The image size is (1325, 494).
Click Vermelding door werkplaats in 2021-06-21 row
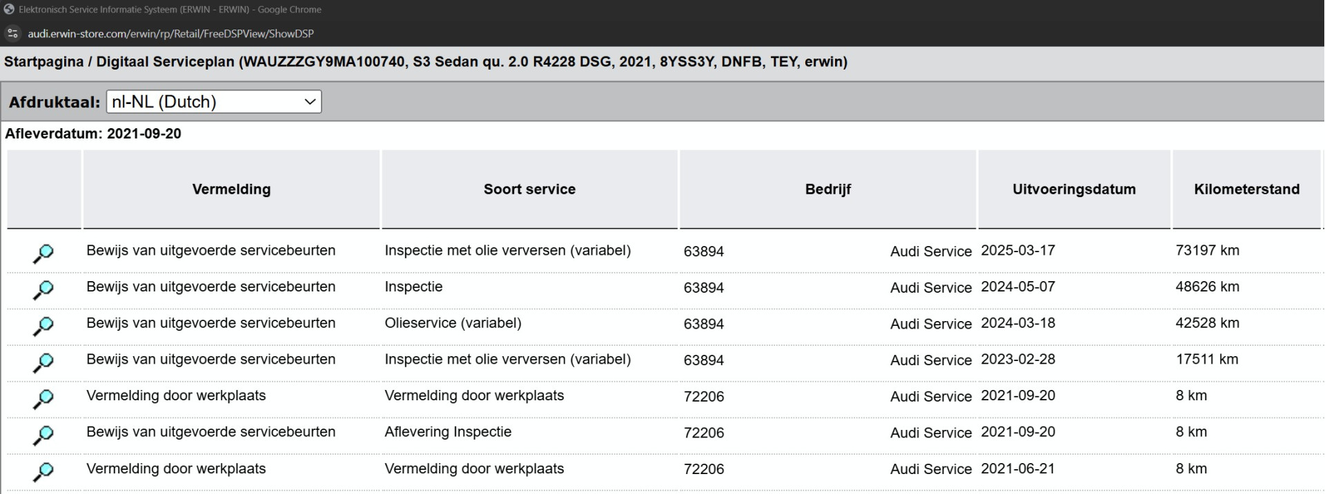[x=176, y=469]
